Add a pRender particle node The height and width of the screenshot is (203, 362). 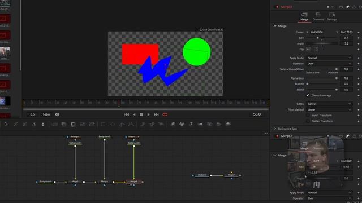(161, 124)
